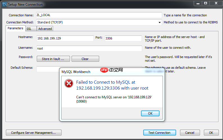Click the Test Connection button
Viewport: 223px width, 140px height.
[160, 133]
